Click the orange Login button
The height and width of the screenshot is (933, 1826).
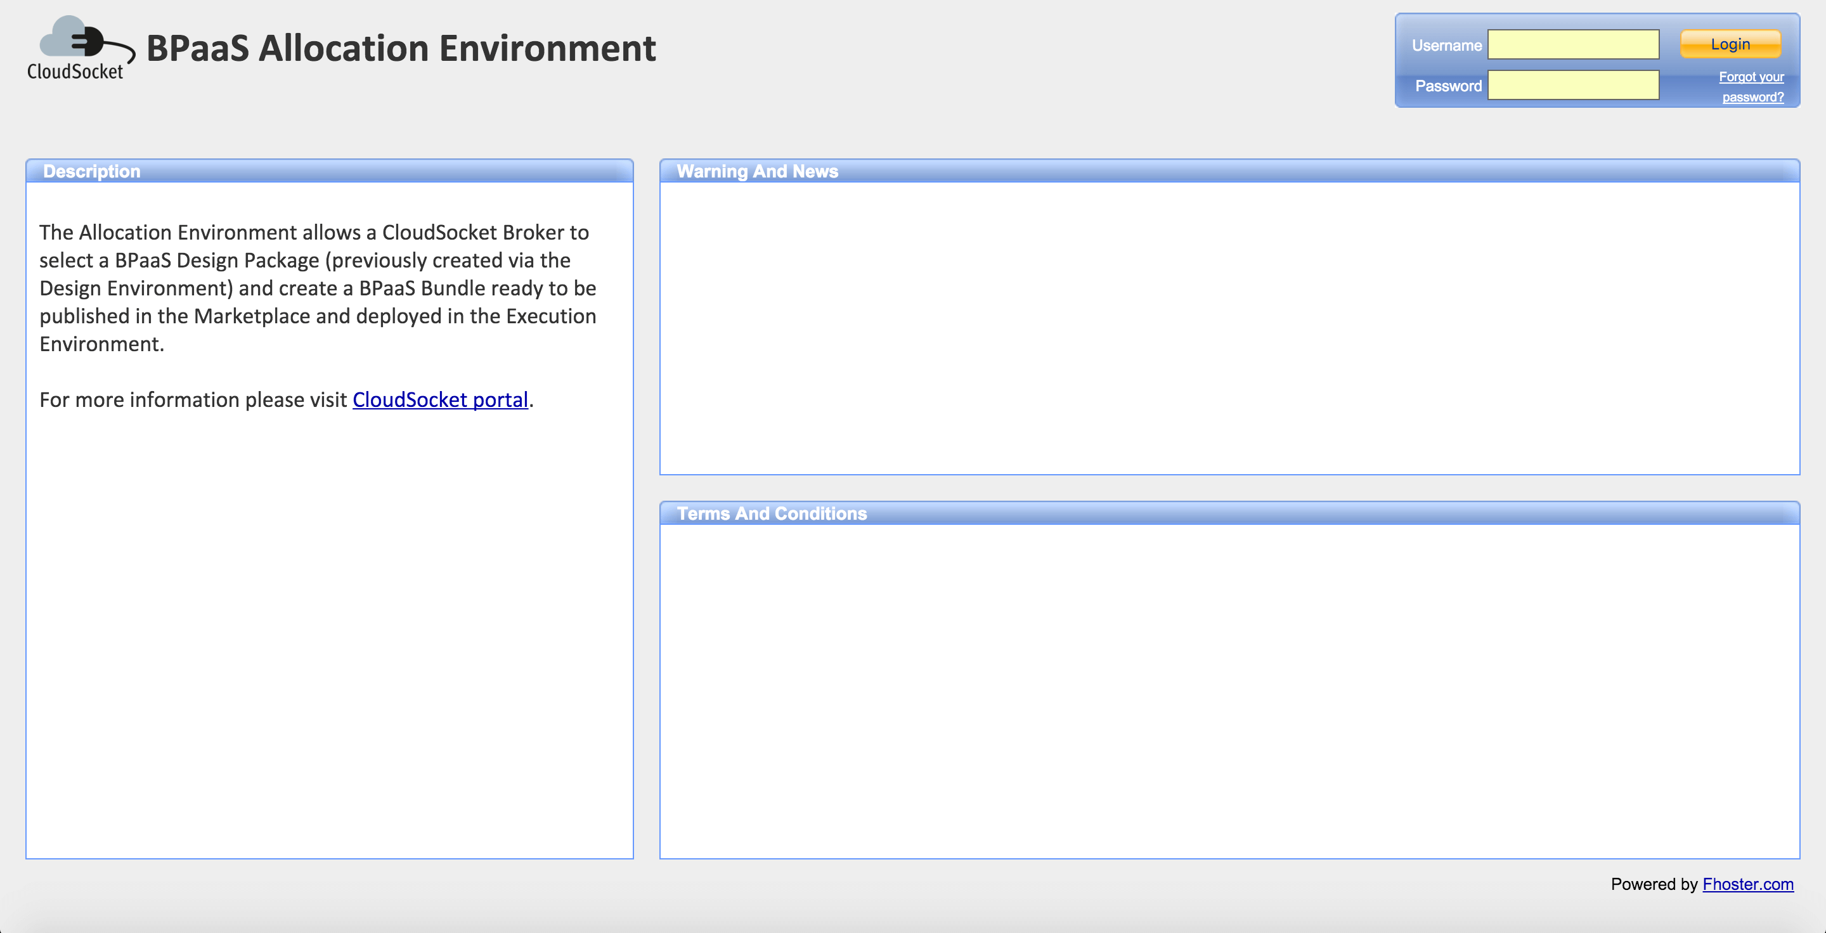pos(1730,44)
